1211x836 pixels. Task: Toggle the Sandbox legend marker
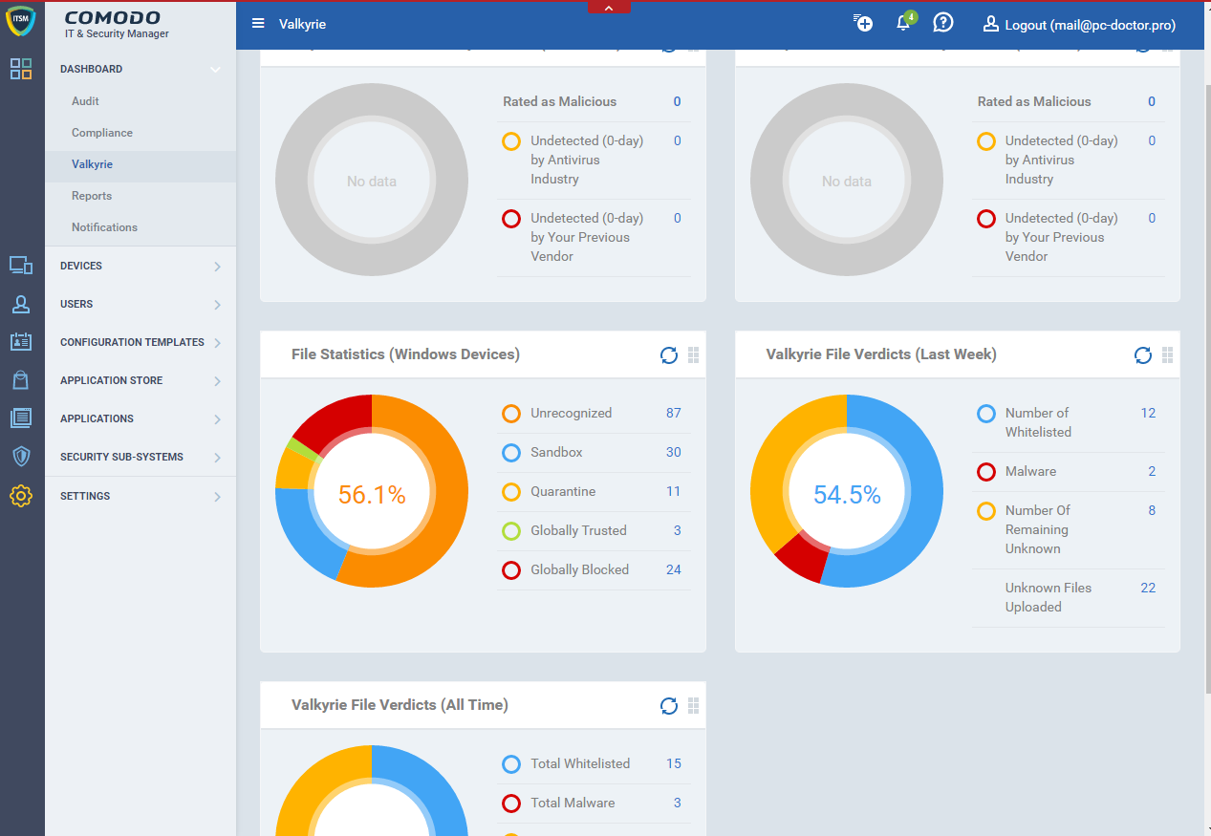pos(511,453)
